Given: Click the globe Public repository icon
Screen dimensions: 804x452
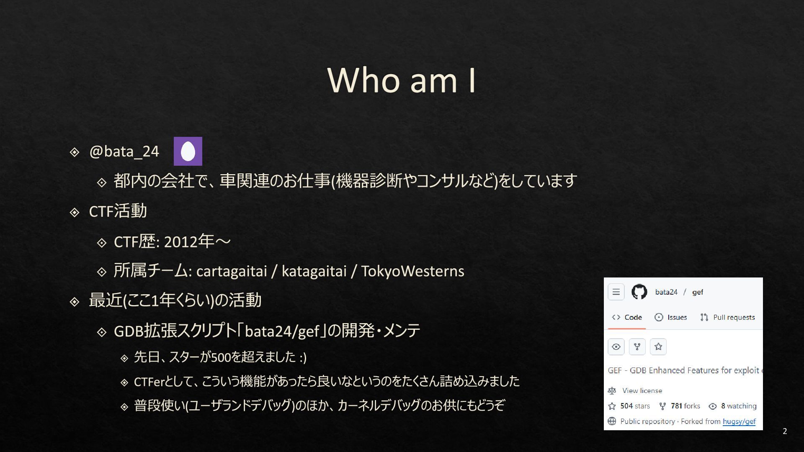Looking at the screenshot, I should click(x=612, y=421).
